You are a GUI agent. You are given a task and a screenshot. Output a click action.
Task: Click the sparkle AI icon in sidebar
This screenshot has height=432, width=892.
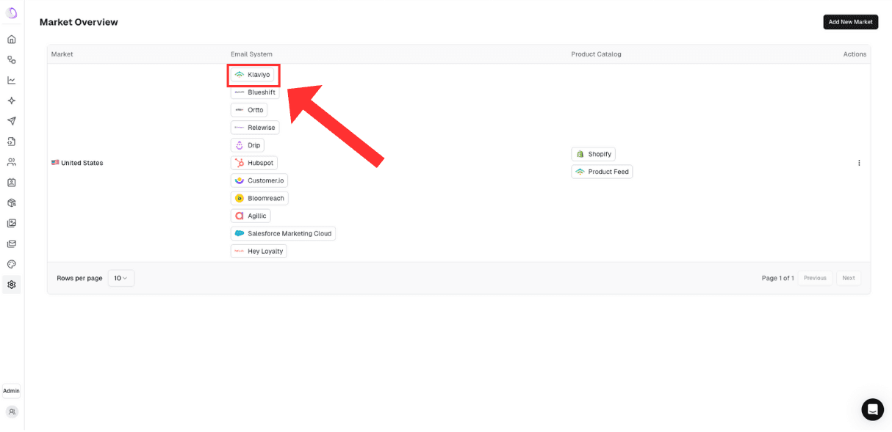pyautogui.click(x=12, y=100)
